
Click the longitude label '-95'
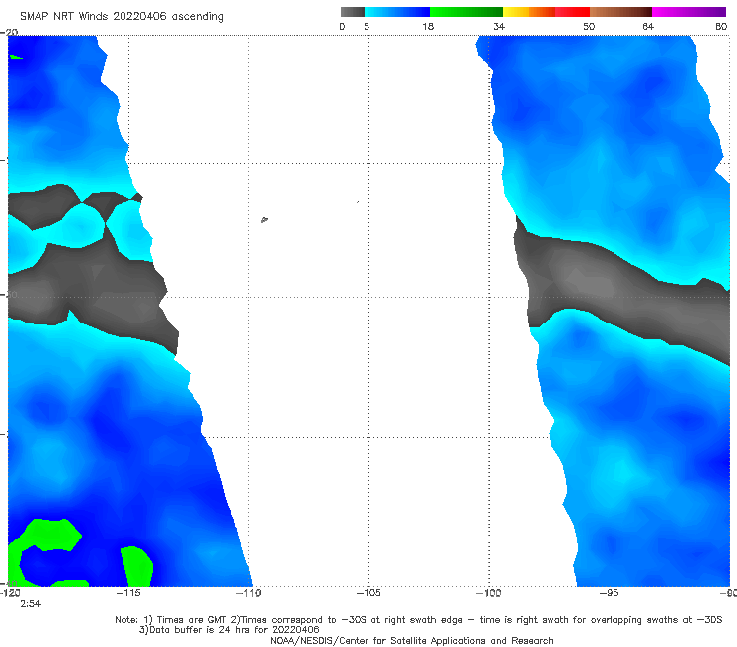[609, 593]
